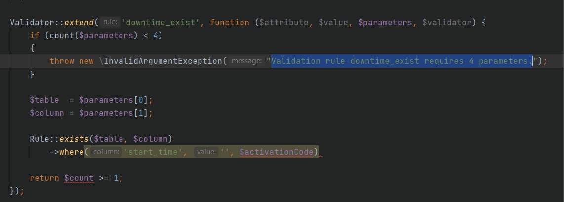This screenshot has height=202, width=564.
Task: Click the underlined $count variable
Action: (79, 178)
